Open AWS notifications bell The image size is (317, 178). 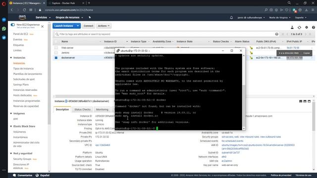tap(231, 18)
